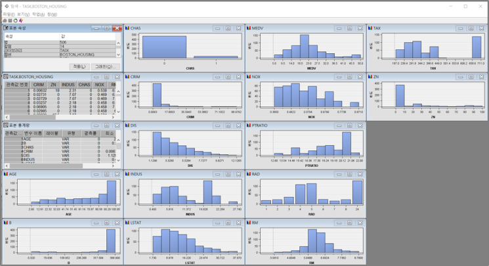
Task: Click the 속성 column header in 표본 속성
Action: point(32,37)
